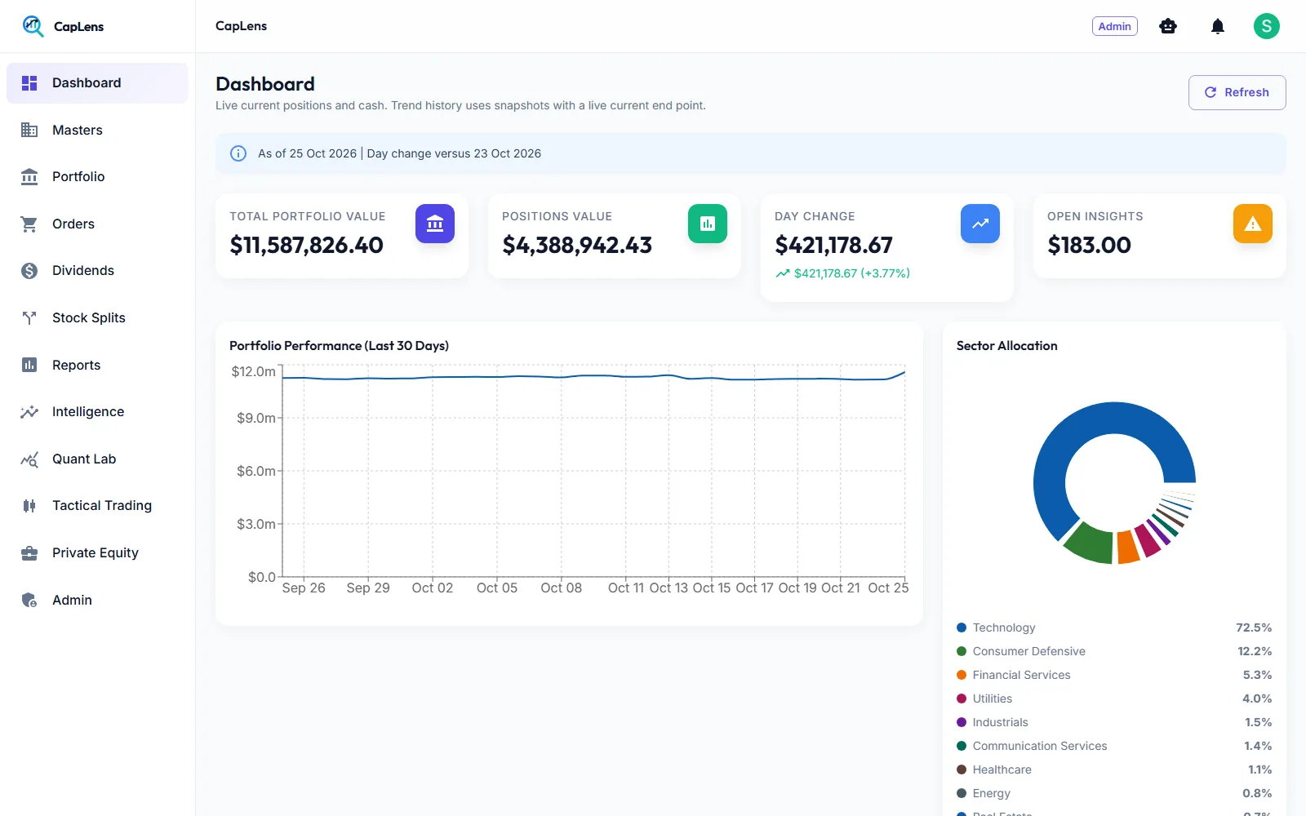Click the Healthcare legend label
Viewport: 1306px width, 816px height.
1002,769
